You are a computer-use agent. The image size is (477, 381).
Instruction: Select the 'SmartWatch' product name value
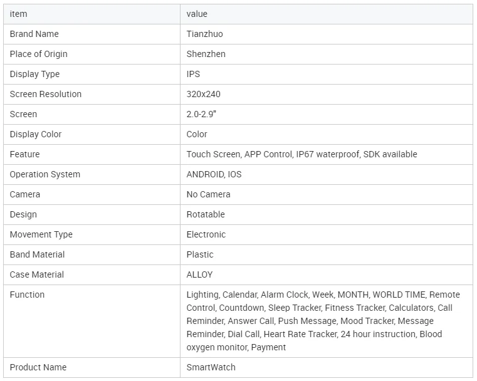[x=211, y=367]
